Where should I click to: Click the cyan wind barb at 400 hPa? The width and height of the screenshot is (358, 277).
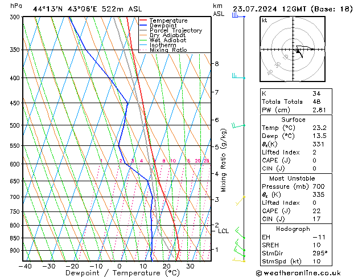(238, 76)
